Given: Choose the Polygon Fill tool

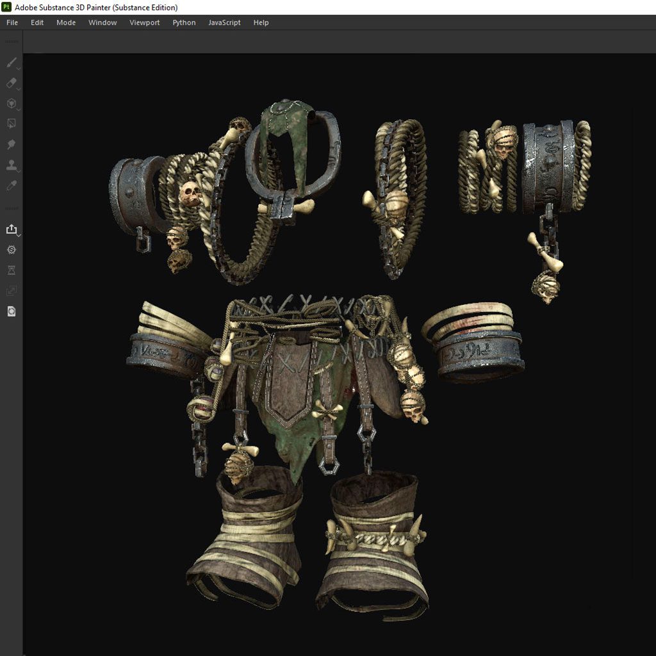Looking at the screenshot, I should (x=11, y=124).
